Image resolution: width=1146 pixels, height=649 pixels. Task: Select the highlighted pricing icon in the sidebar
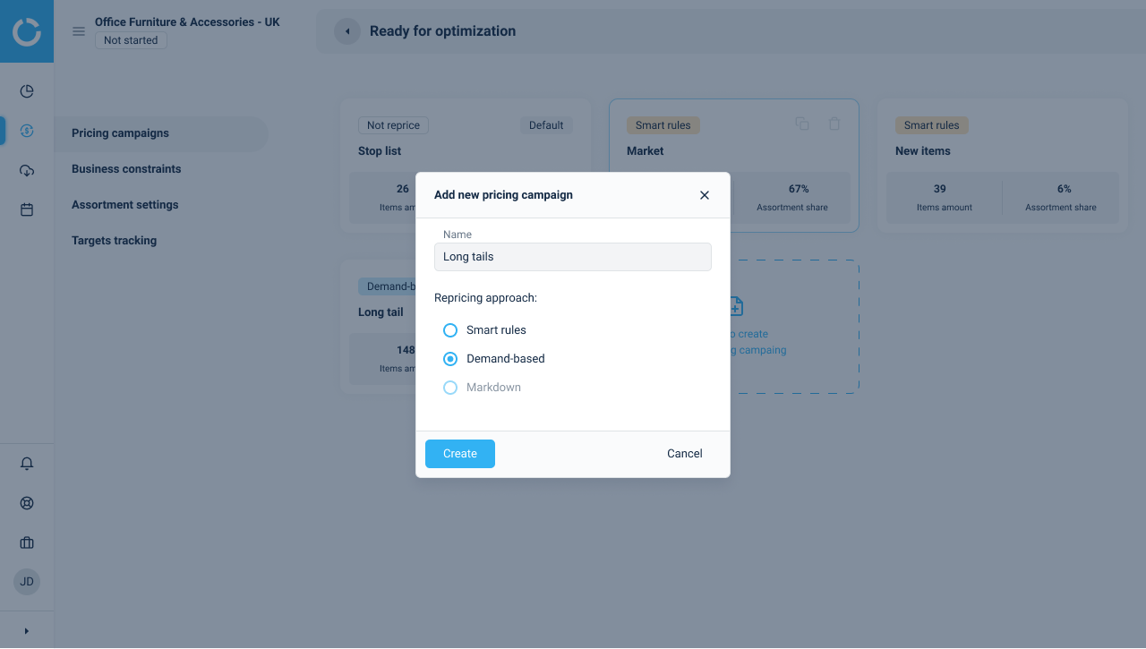coord(27,131)
